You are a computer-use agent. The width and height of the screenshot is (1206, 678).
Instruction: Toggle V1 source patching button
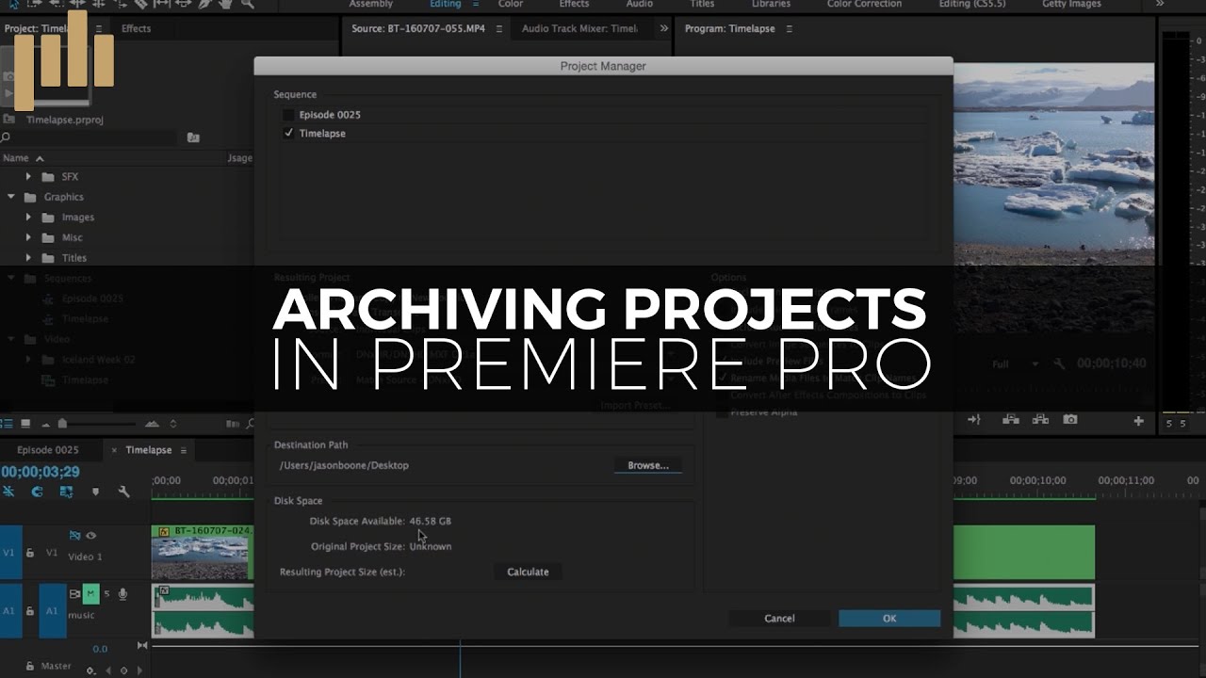point(10,553)
